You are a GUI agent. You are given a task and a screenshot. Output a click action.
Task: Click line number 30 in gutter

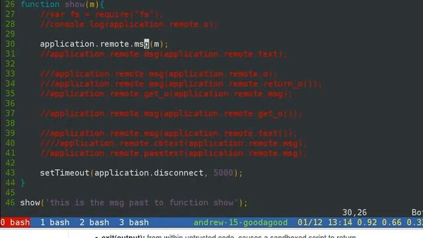tap(10, 44)
